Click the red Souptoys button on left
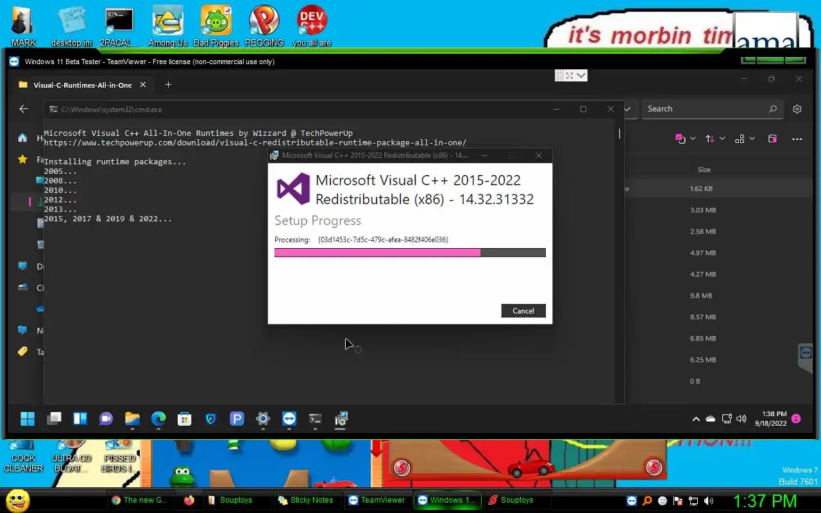This screenshot has height=513, width=821. point(402,467)
